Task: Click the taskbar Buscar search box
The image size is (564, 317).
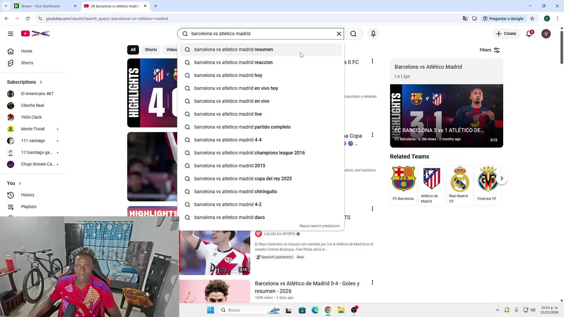Action: click(x=250, y=310)
